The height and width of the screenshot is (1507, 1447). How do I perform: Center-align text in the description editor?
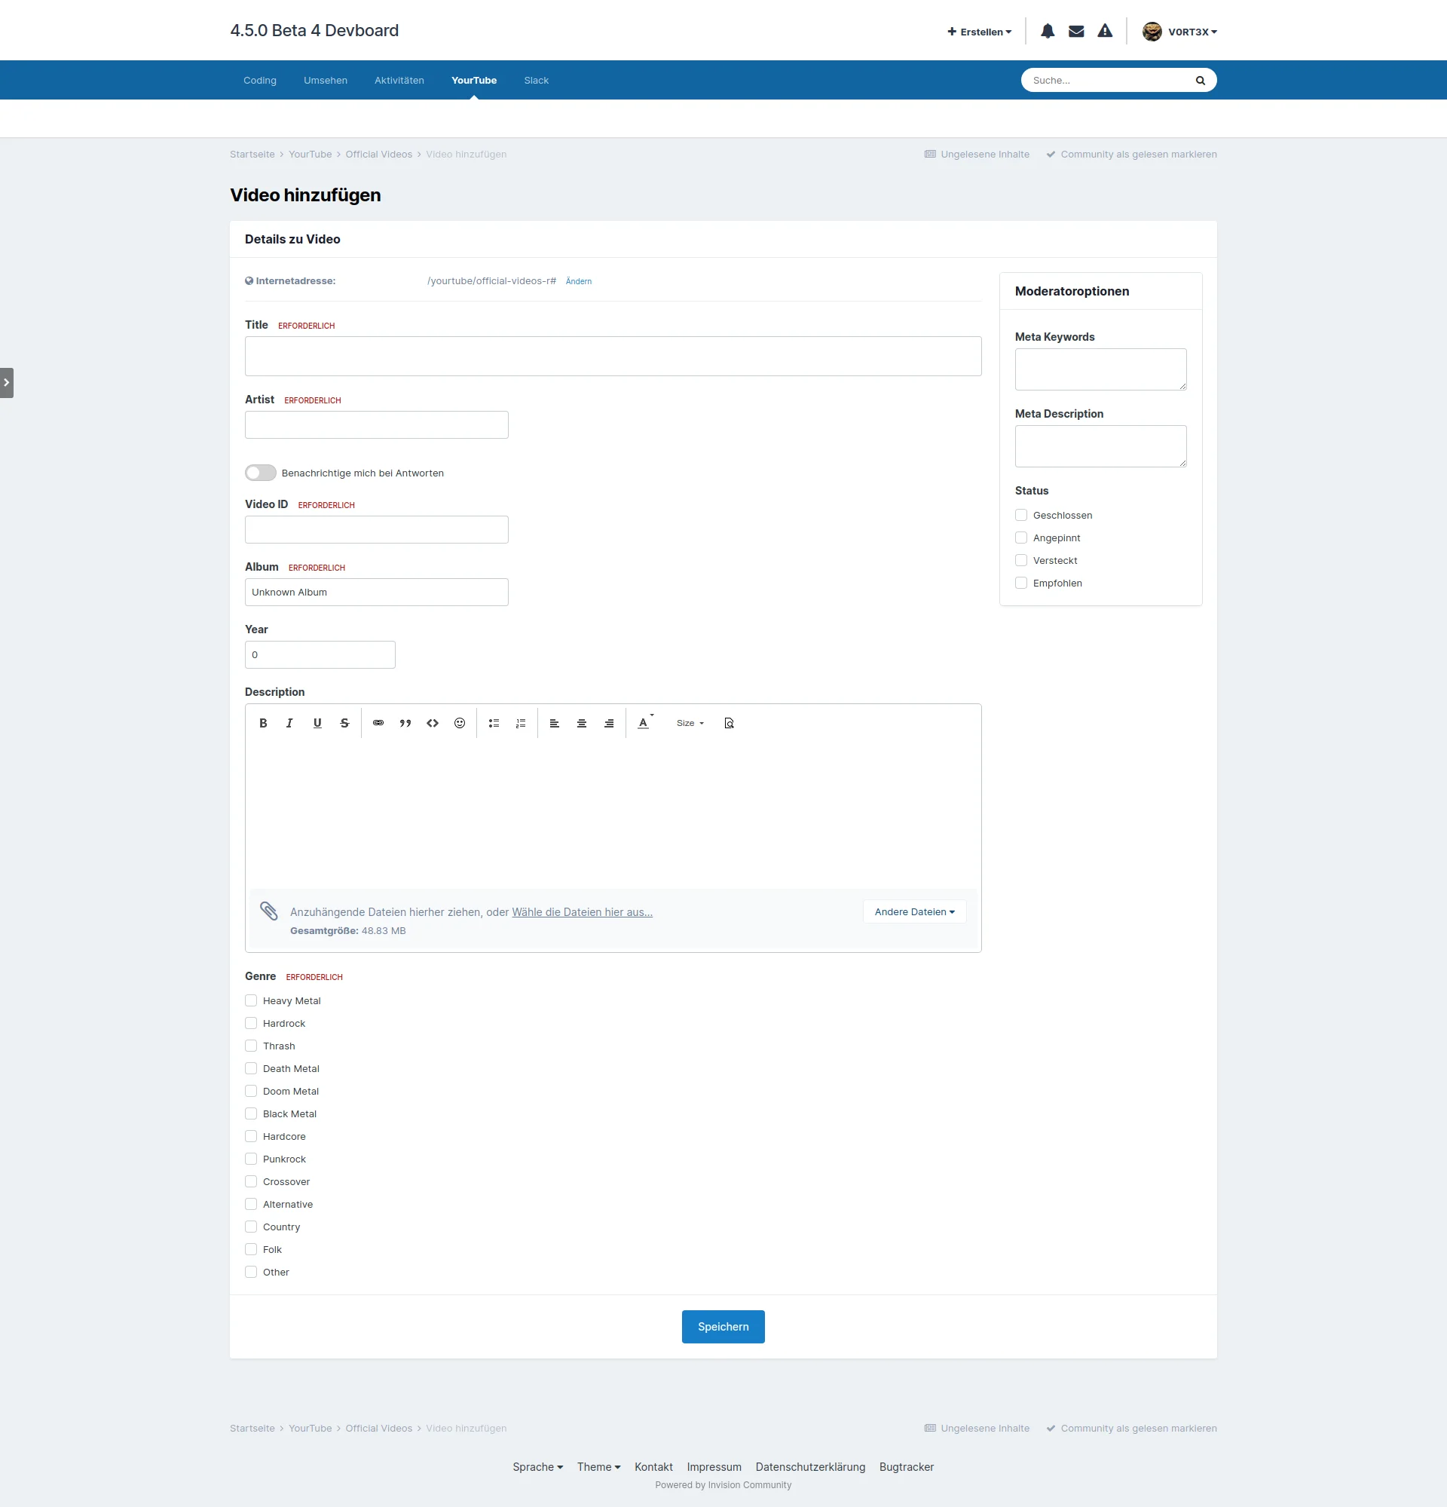pos(582,723)
